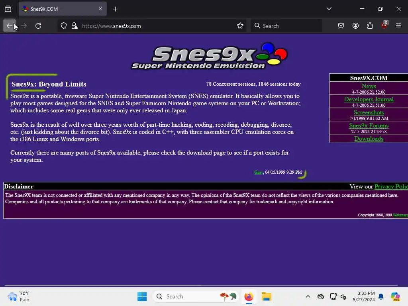
Task: Click the Snes9X.COM sidebar header
Action: click(369, 78)
